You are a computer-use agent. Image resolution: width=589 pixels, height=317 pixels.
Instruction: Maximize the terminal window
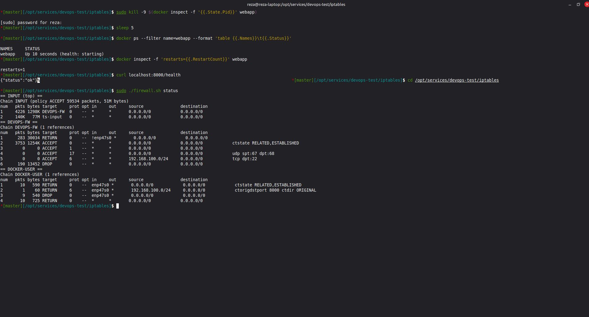coord(578,5)
